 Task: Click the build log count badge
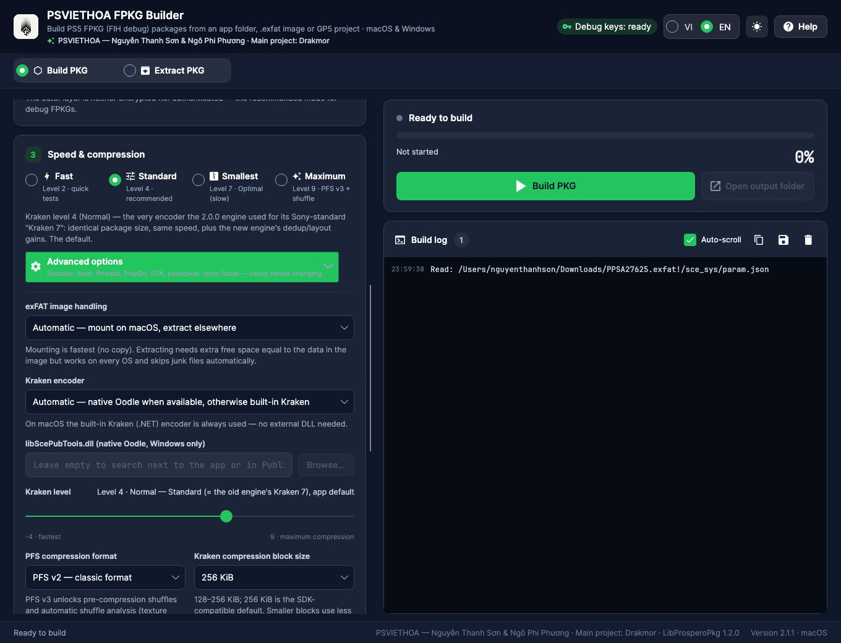coord(461,240)
